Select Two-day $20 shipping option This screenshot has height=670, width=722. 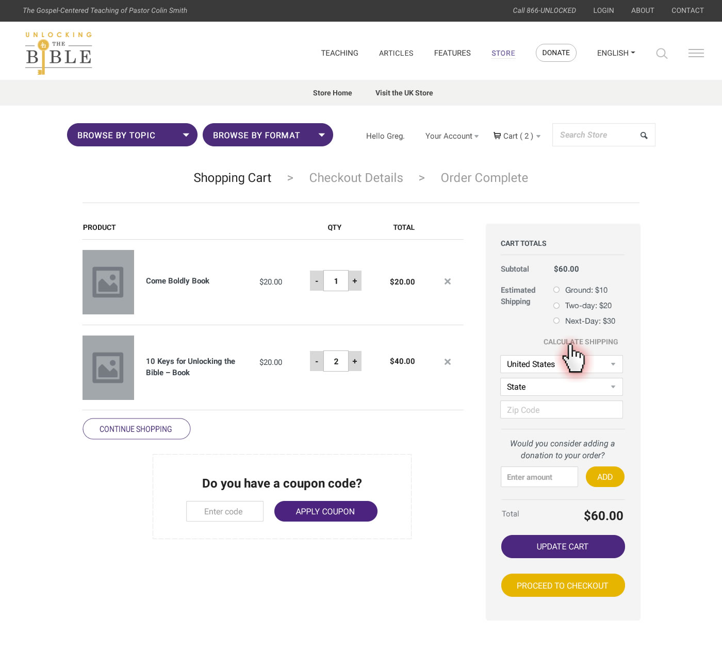click(x=556, y=306)
